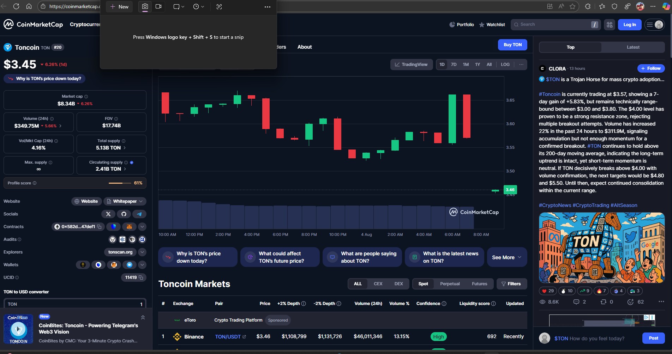Open the Telegram social link

point(139,214)
